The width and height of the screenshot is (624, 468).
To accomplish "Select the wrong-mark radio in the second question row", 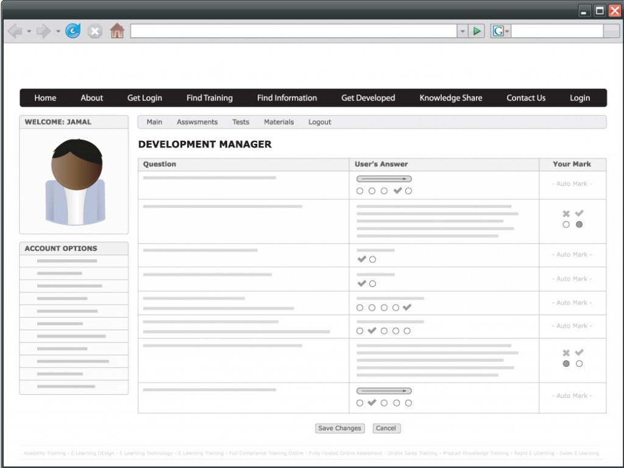I will (x=566, y=224).
